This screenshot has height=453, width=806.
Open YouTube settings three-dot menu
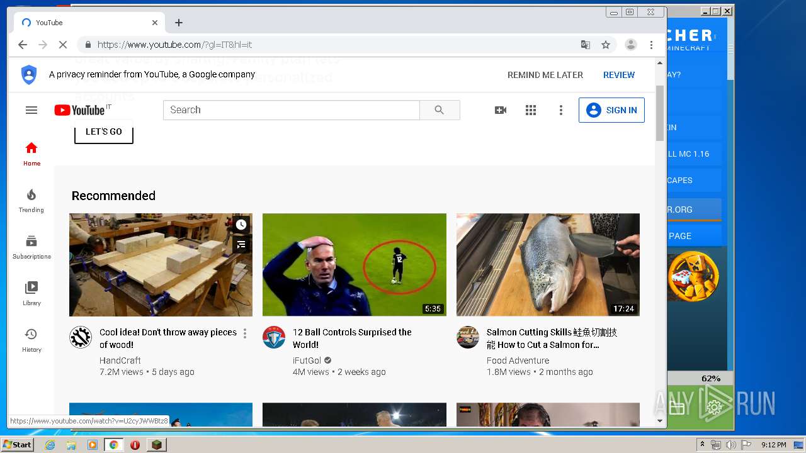click(x=561, y=110)
